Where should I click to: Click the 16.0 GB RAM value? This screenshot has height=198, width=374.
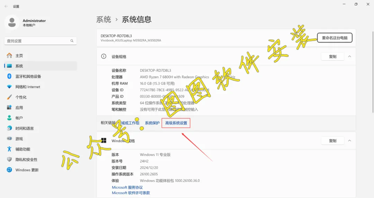pyautogui.click(x=157, y=83)
